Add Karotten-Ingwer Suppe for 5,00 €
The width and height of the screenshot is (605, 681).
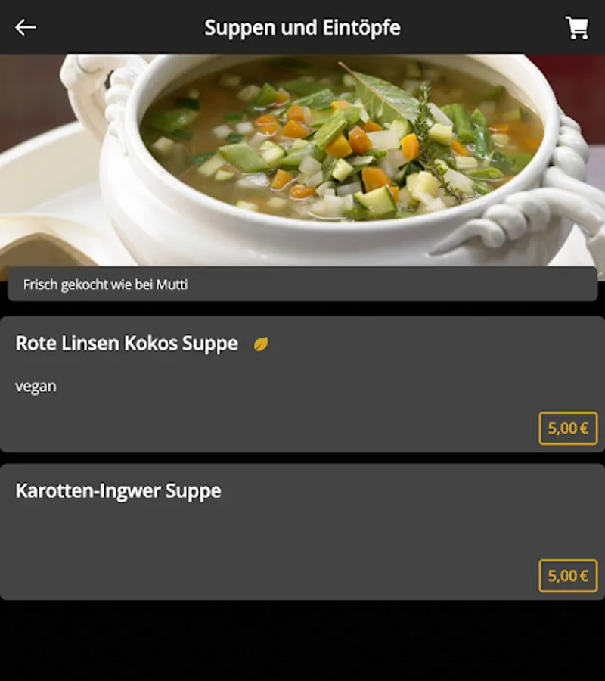pos(568,576)
